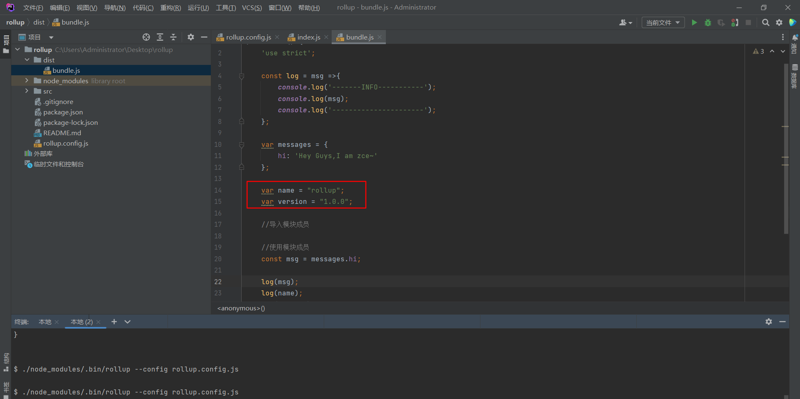Click line number 14 in gutter
Image resolution: width=800 pixels, height=399 pixels.
coord(218,190)
